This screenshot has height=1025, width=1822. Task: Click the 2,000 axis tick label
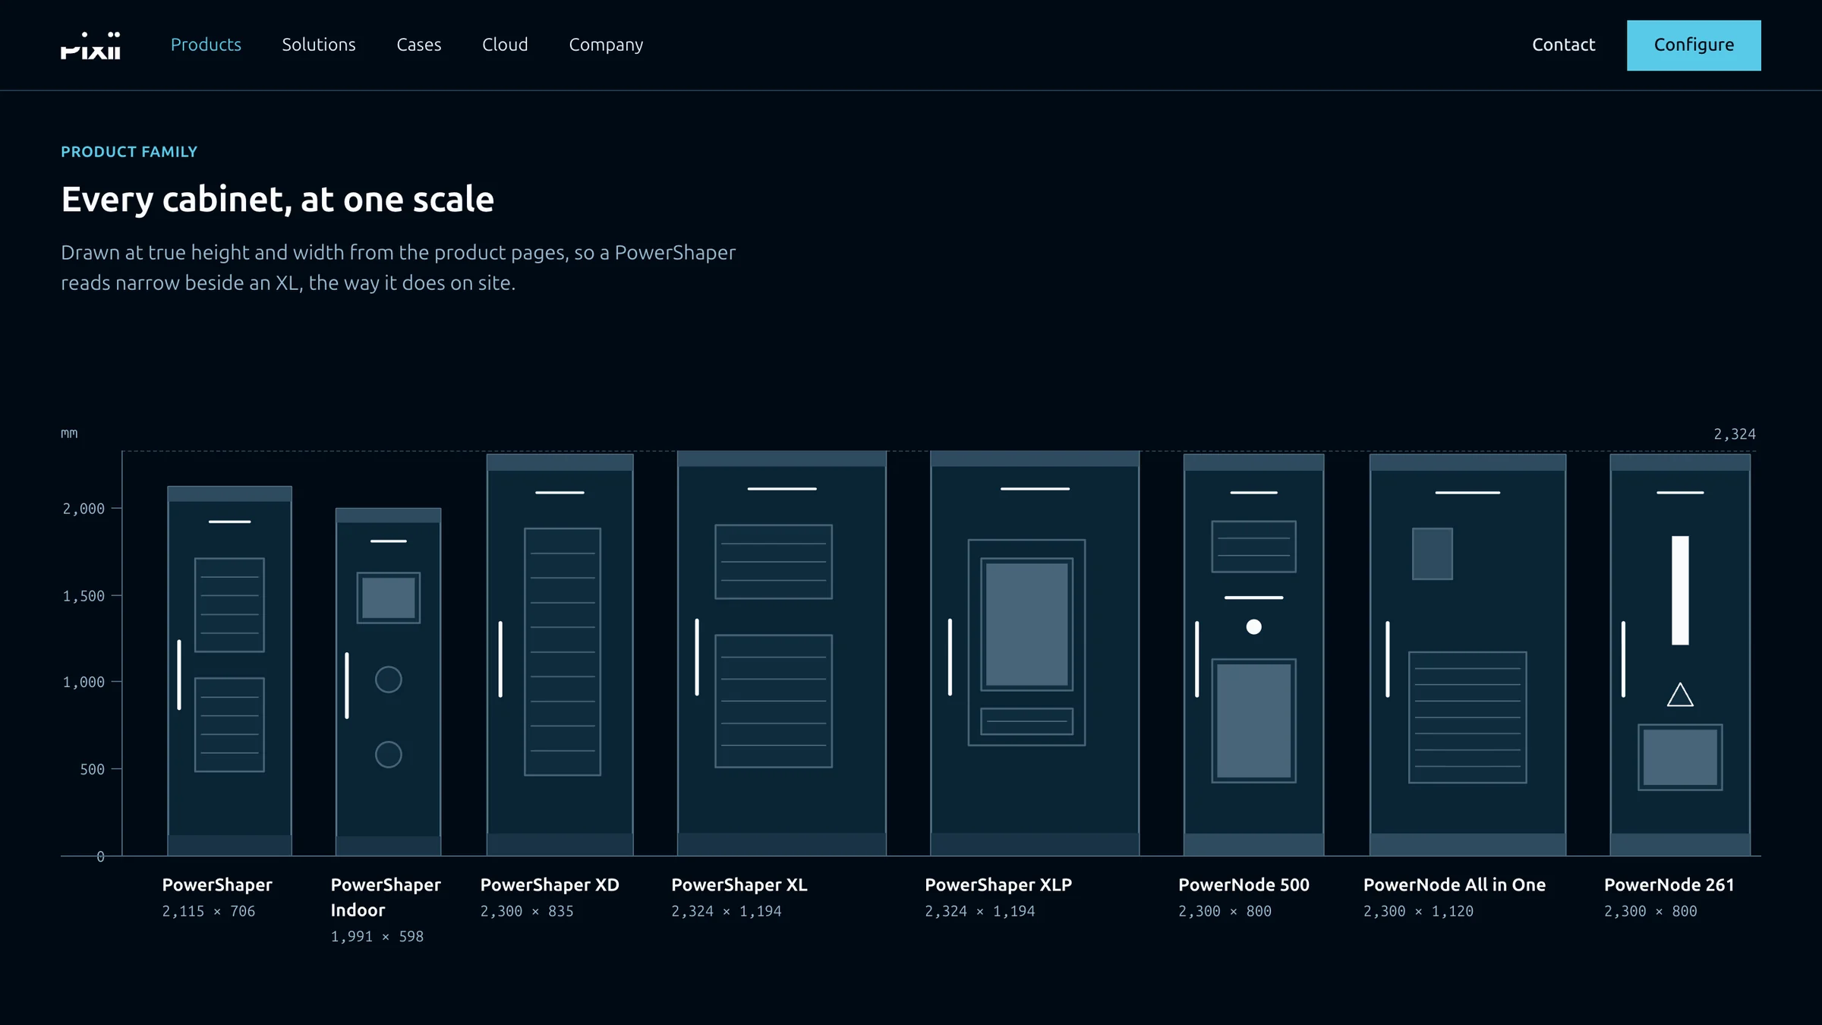pyautogui.click(x=84, y=509)
